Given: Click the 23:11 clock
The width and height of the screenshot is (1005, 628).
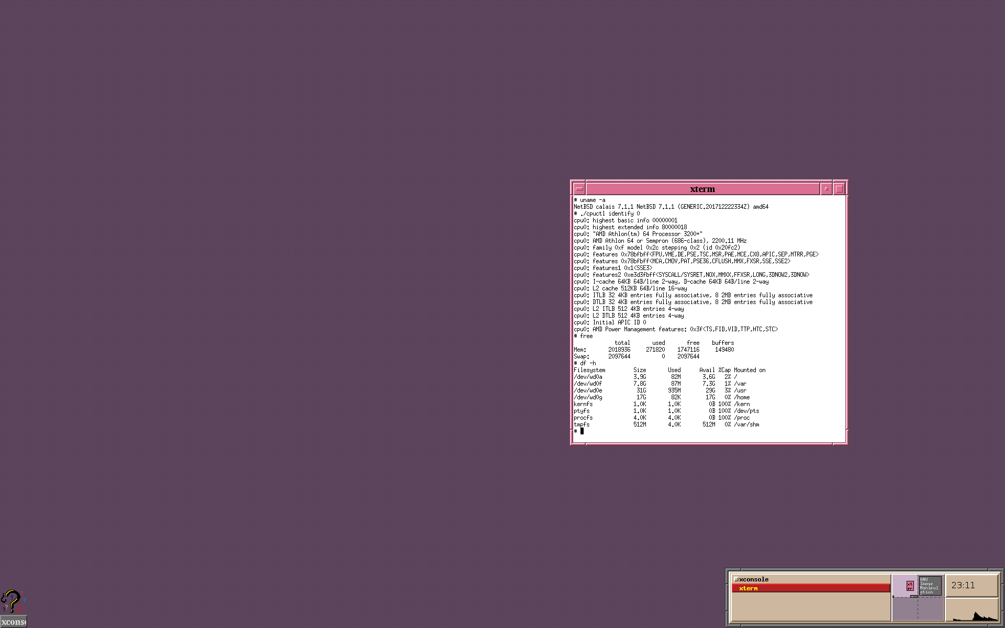Looking at the screenshot, I should [963, 585].
